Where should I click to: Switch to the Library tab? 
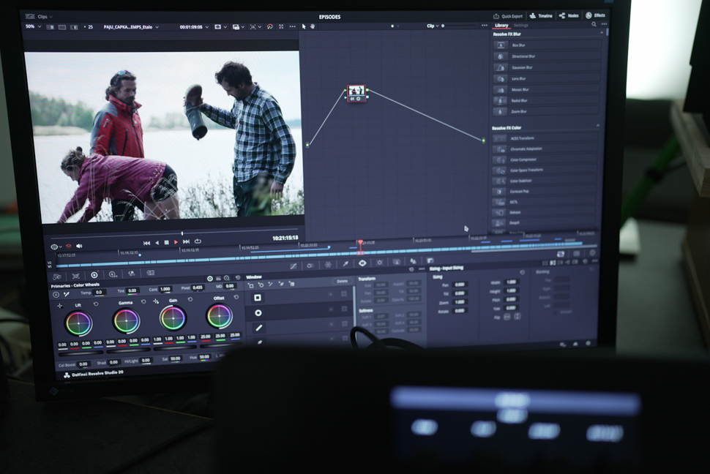pyautogui.click(x=501, y=25)
